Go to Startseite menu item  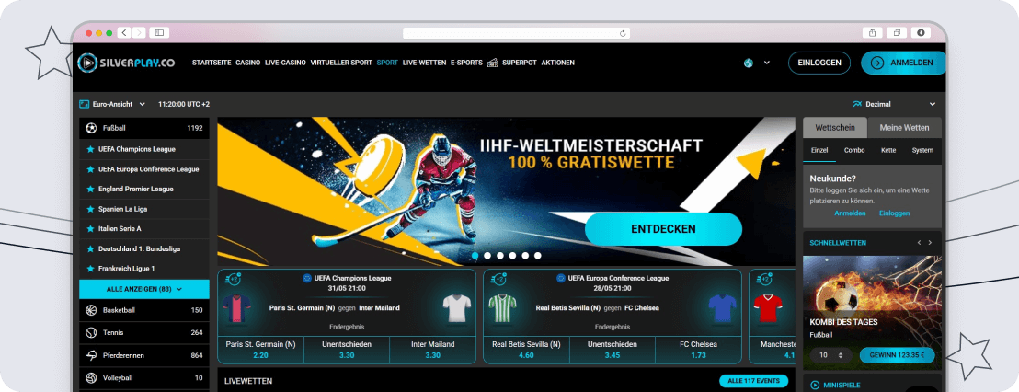212,63
